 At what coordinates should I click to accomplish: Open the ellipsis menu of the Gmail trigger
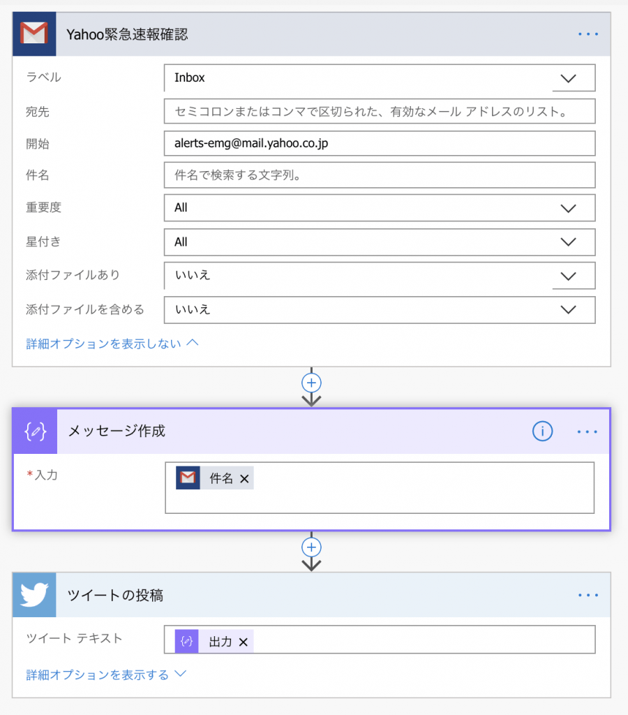click(588, 34)
